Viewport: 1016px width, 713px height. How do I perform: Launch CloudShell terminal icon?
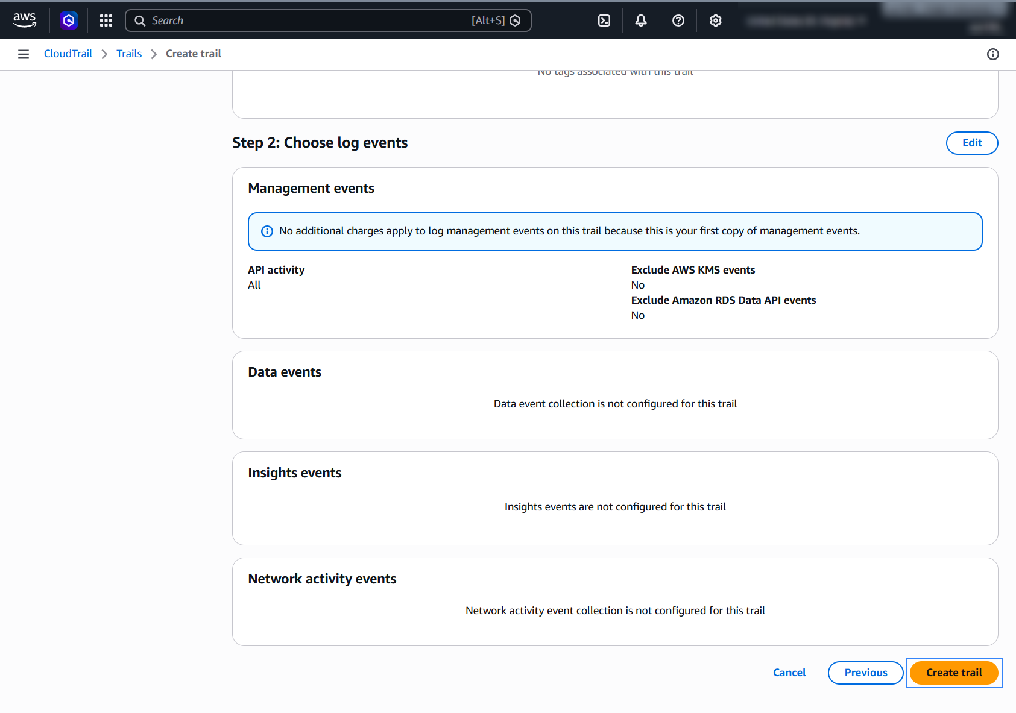click(604, 20)
